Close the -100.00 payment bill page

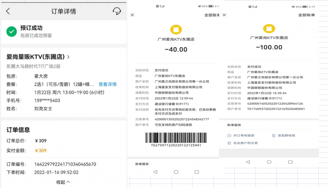(x=224, y=15)
